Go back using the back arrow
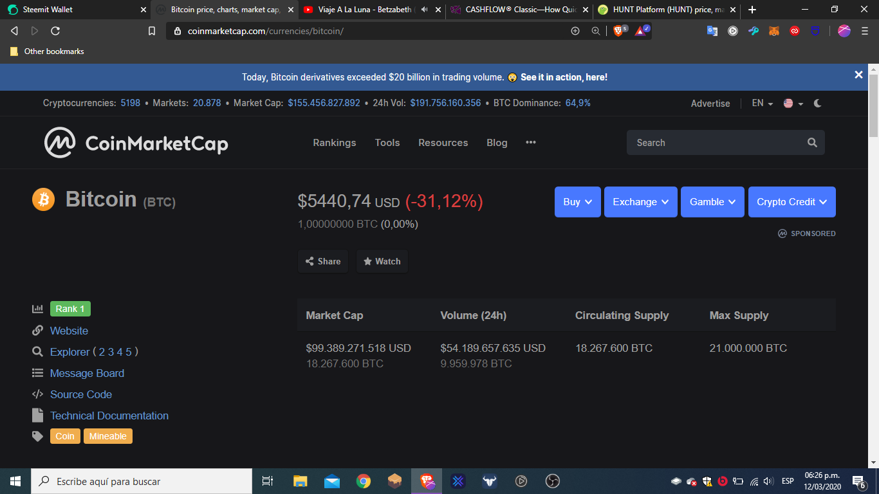This screenshot has width=879, height=494. (x=14, y=31)
